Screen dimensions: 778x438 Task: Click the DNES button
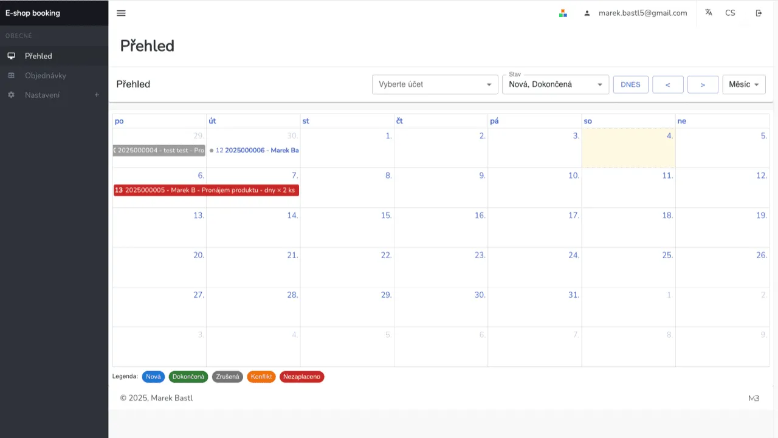click(x=630, y=84)
